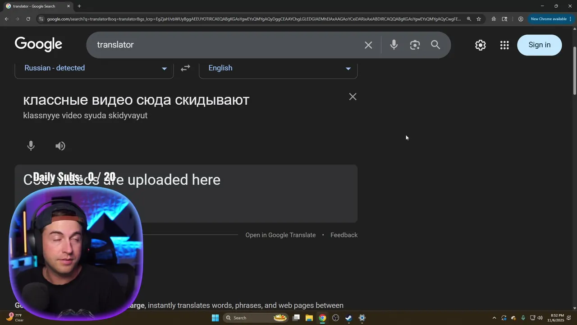Open the English target language dropdown
Viewport: 577px width, 325px height.
278,68
